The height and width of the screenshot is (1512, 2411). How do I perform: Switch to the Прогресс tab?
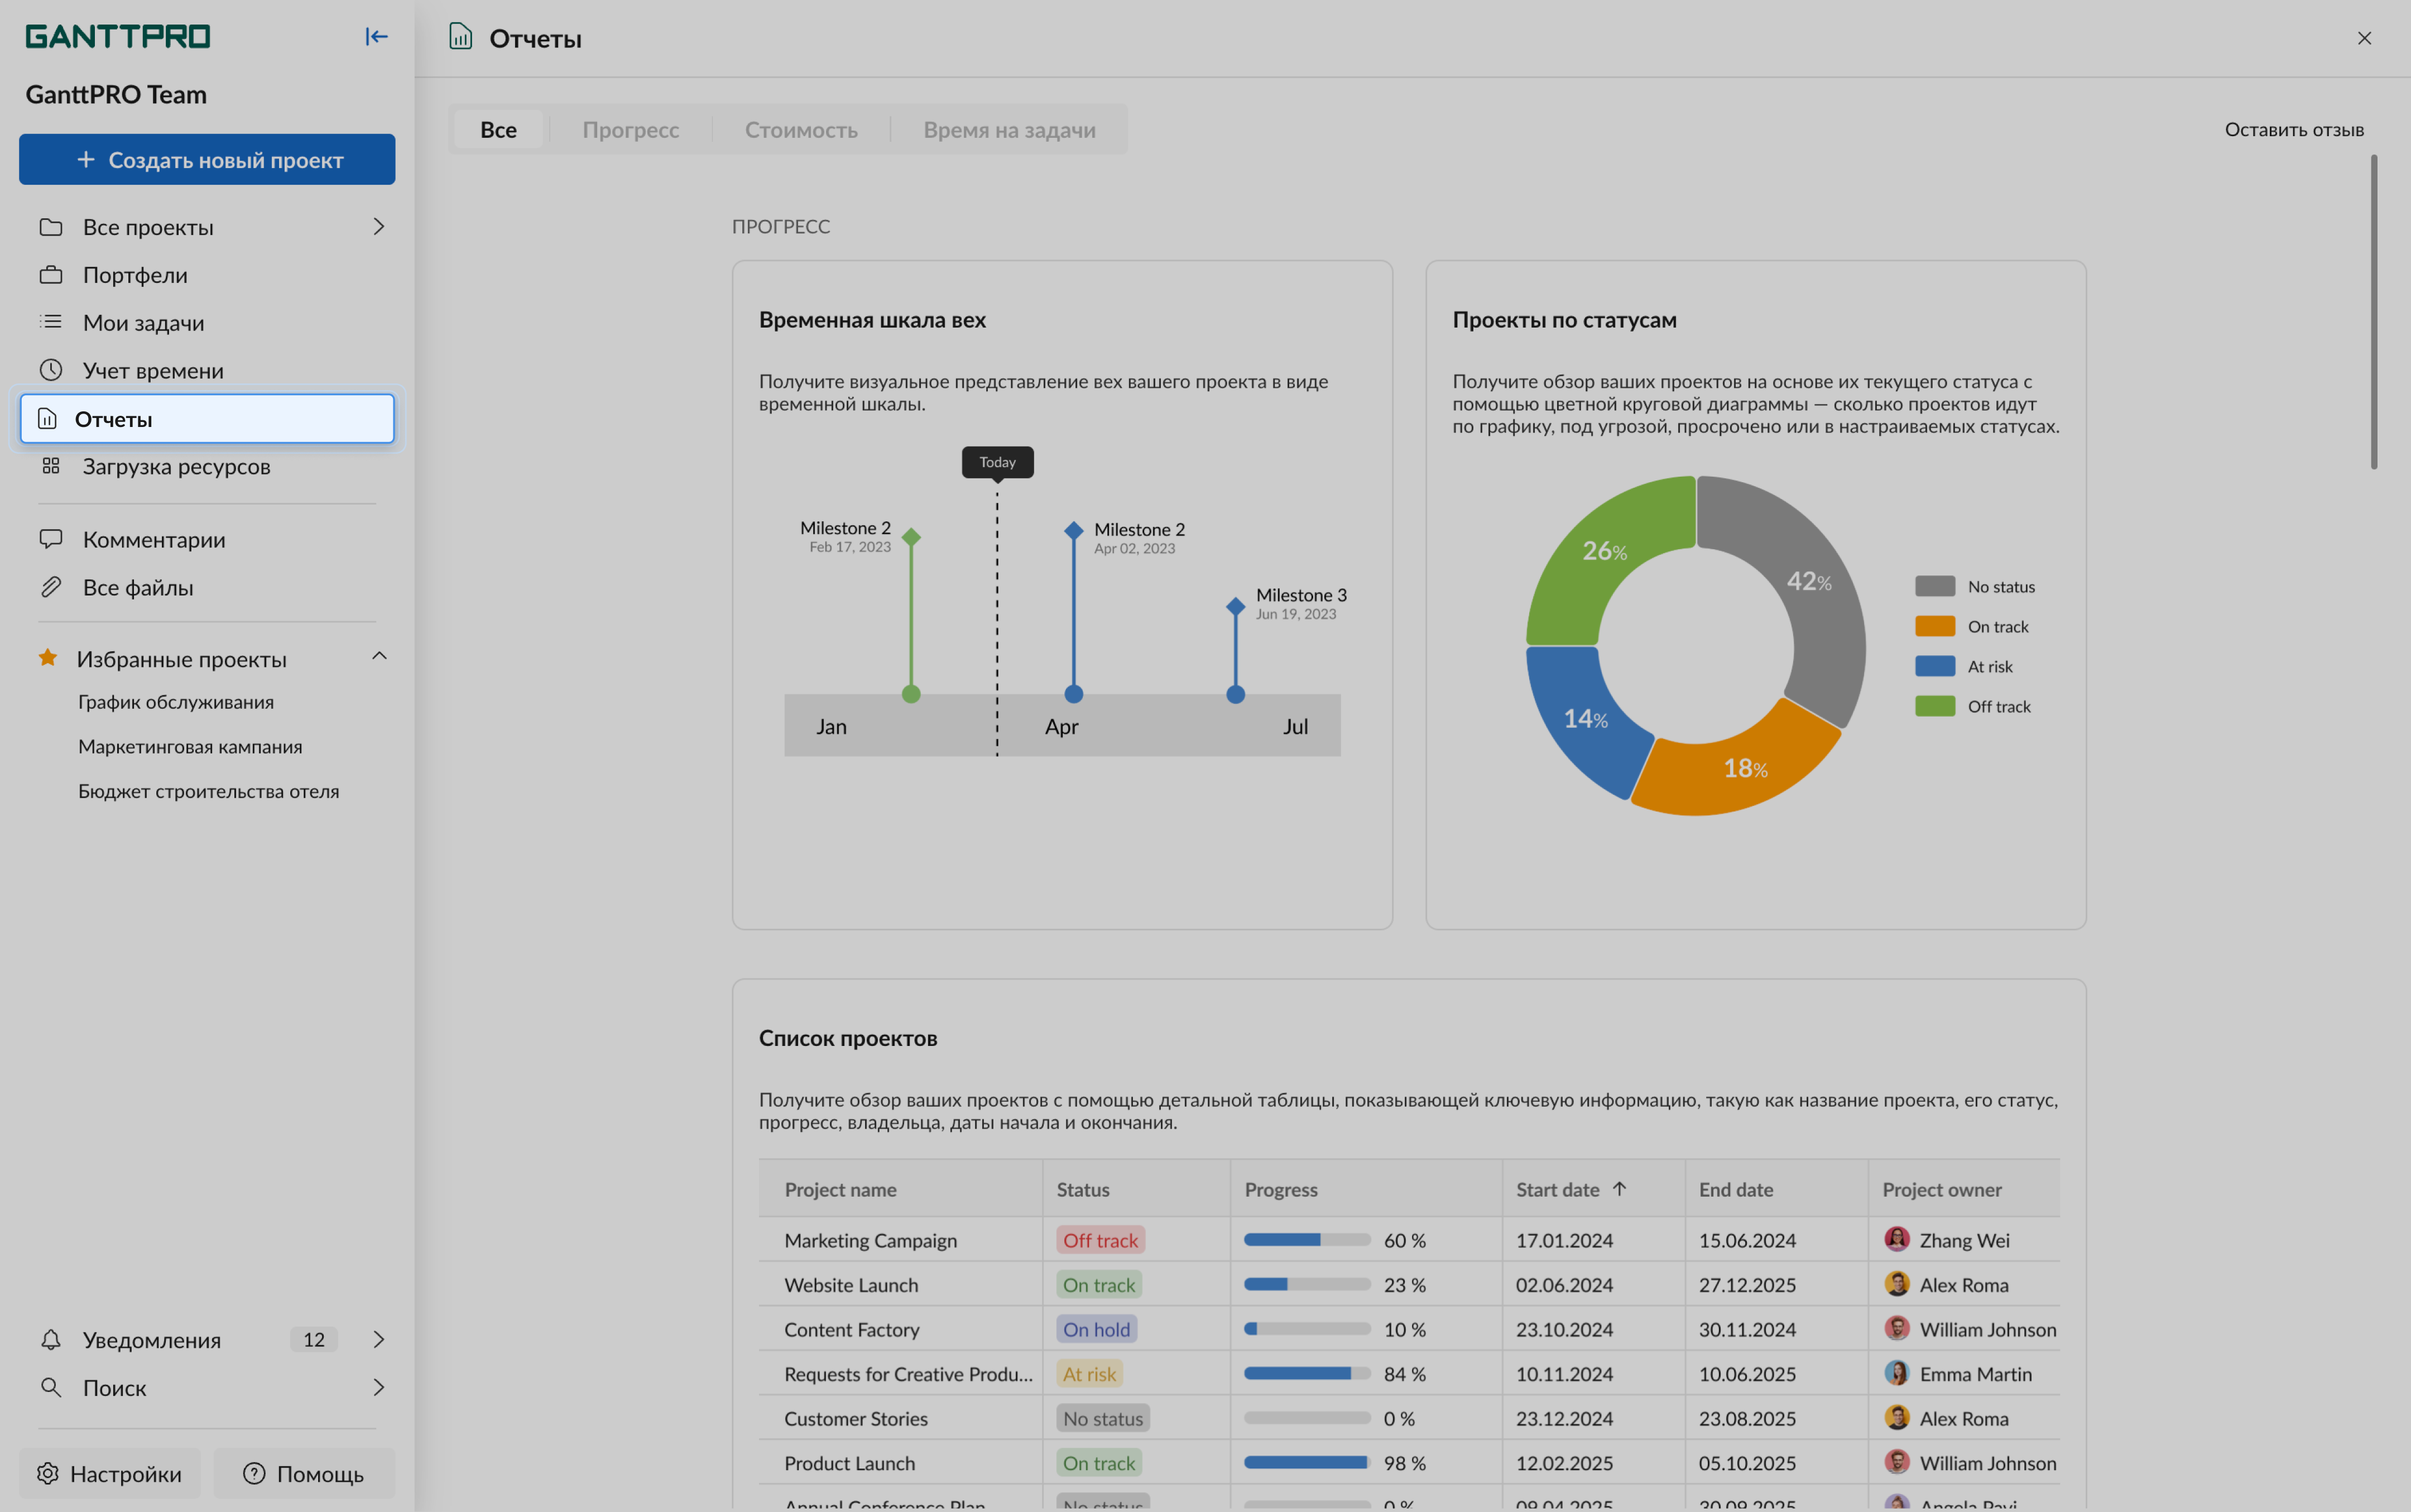pyautogui.click(x=630, y=130)
